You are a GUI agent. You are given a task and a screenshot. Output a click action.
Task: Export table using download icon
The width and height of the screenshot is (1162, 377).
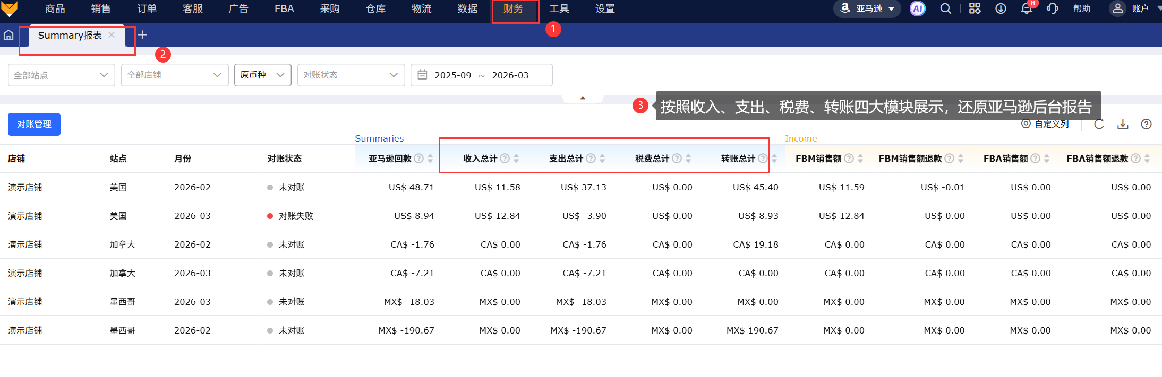point(1123,124)
